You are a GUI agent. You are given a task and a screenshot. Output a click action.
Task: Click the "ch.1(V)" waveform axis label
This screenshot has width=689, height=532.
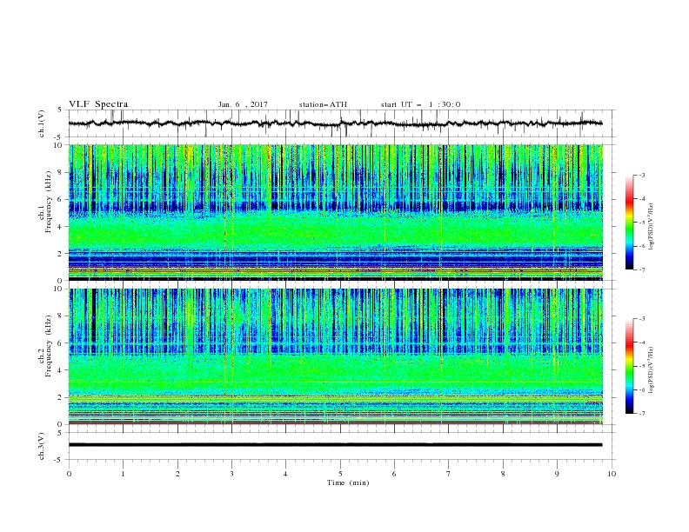41,123
